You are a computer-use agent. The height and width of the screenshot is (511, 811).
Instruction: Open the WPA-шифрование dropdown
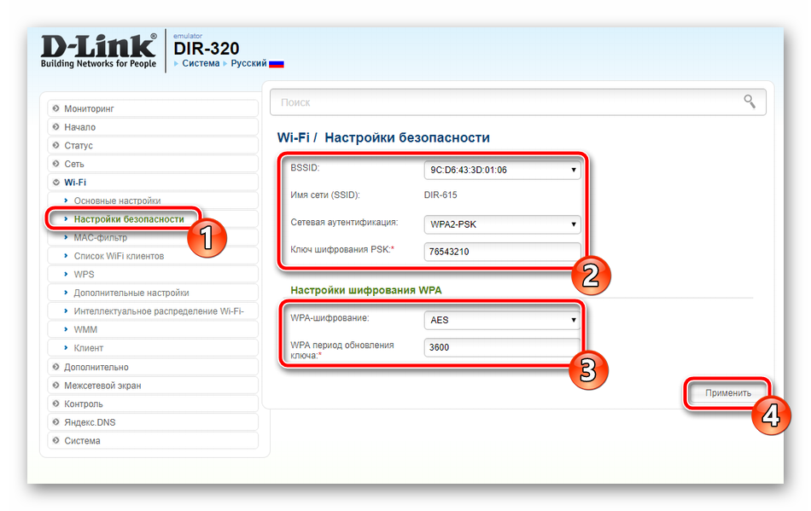[502, 320]
